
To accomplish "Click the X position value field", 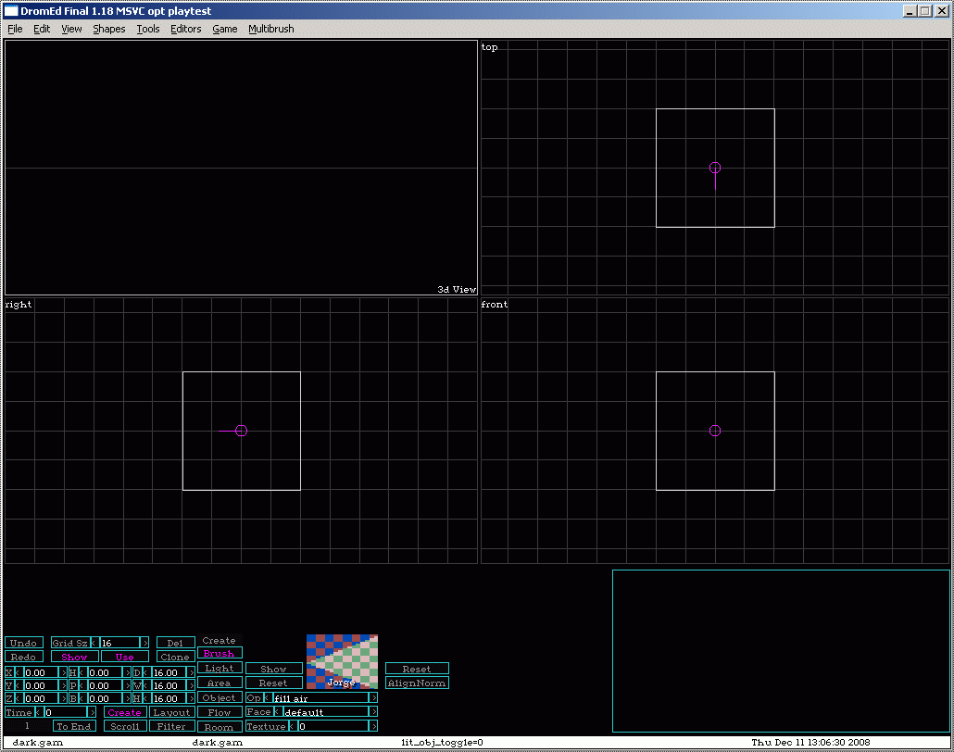I will (x=41, y=672).
